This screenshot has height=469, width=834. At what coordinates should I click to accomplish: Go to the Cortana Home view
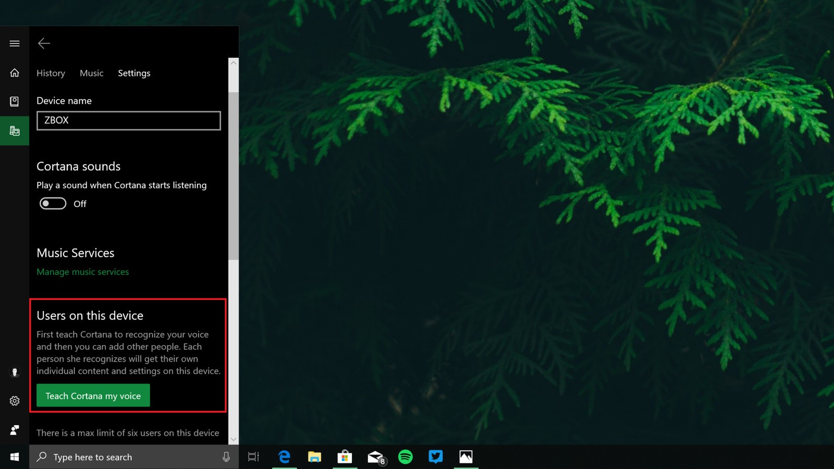pos(14,73)
